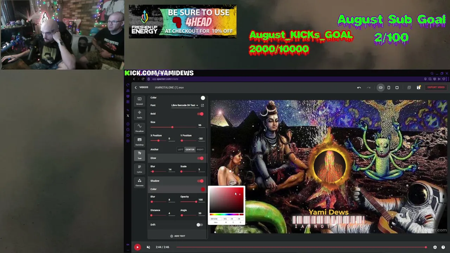The width and height of the screenshot is (450, 253).
Task: Save the project with floppy icon
Action: coord(418,87)
